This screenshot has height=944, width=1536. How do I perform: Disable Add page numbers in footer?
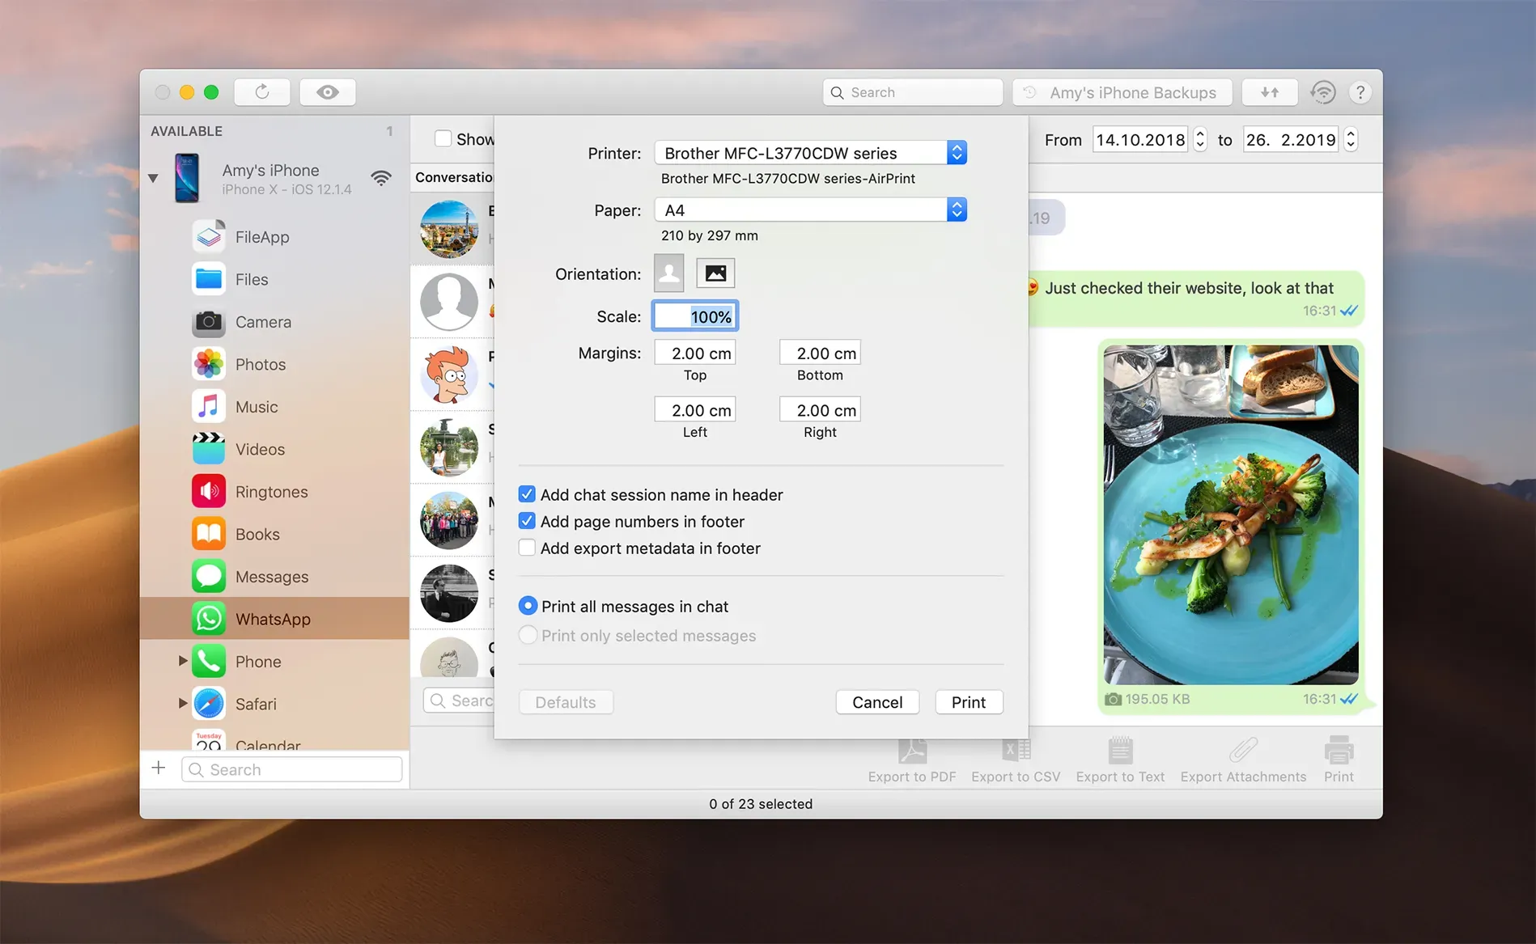pos(527,521)
